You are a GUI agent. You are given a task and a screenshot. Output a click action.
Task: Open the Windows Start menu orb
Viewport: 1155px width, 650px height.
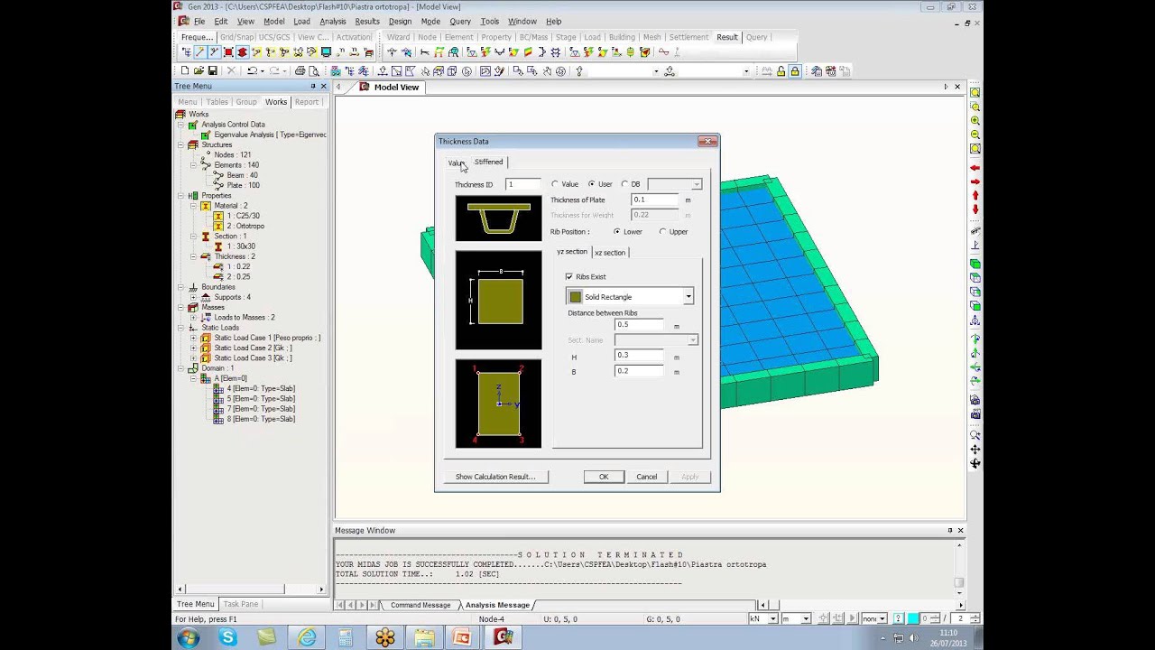click(x=189, y=637)
